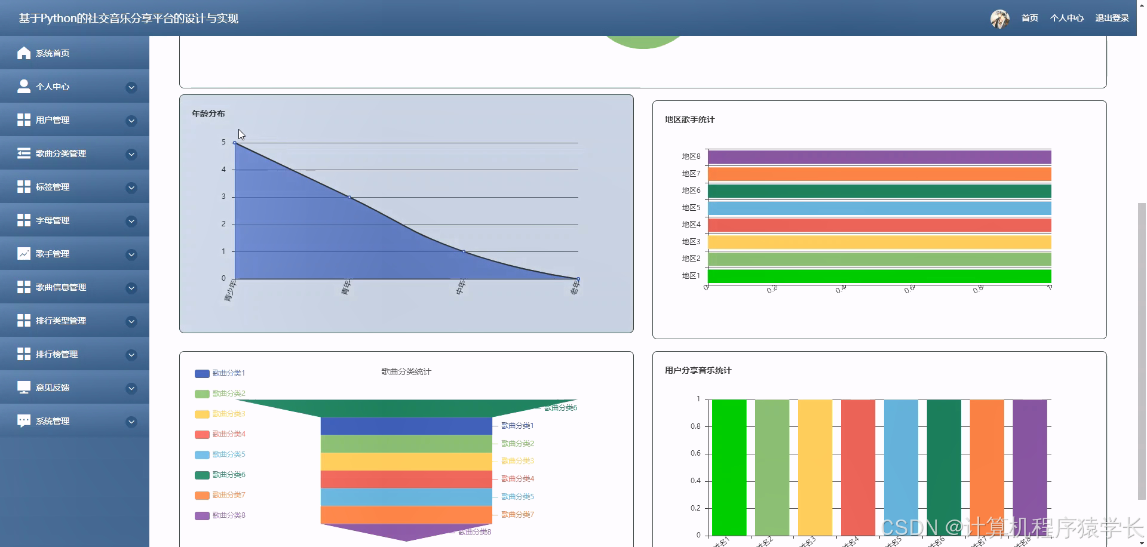Screen dimensions: 1147x547
Task: Toggle 歌曲分类8 legend entry
Action: click(220, 515)
